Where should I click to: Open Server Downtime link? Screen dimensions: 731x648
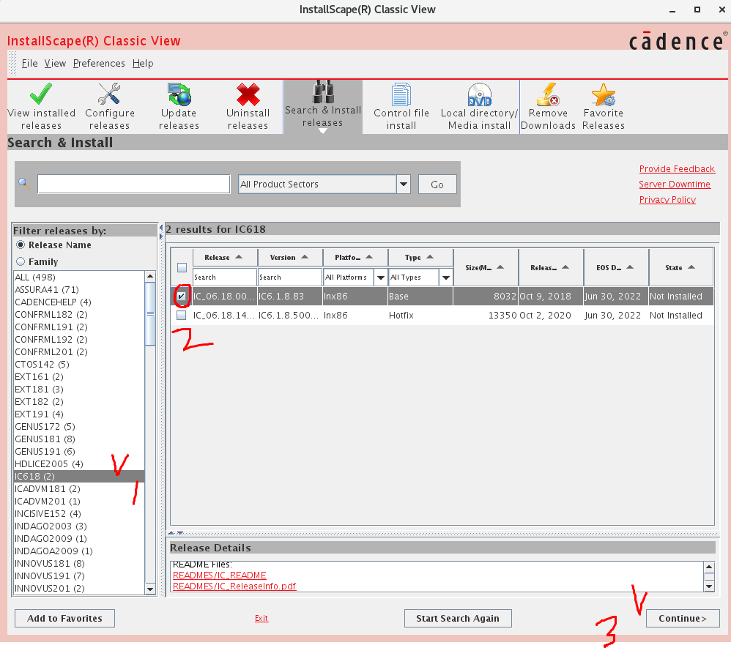pyautogui.click(x=675, y=184)
